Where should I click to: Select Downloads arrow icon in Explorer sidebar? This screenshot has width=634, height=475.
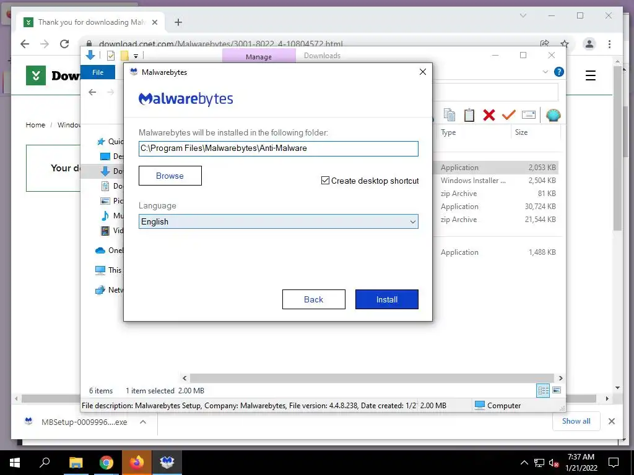[105, 171]
